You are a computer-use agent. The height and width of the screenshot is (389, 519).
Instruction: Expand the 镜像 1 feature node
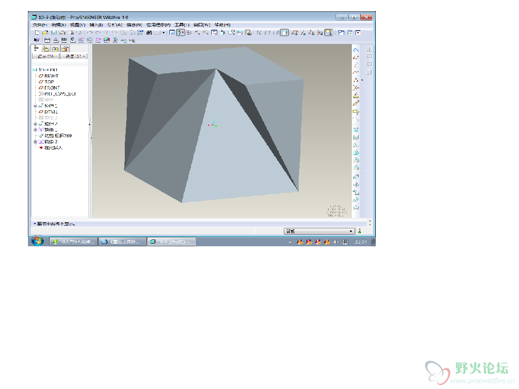coord(35,130)
